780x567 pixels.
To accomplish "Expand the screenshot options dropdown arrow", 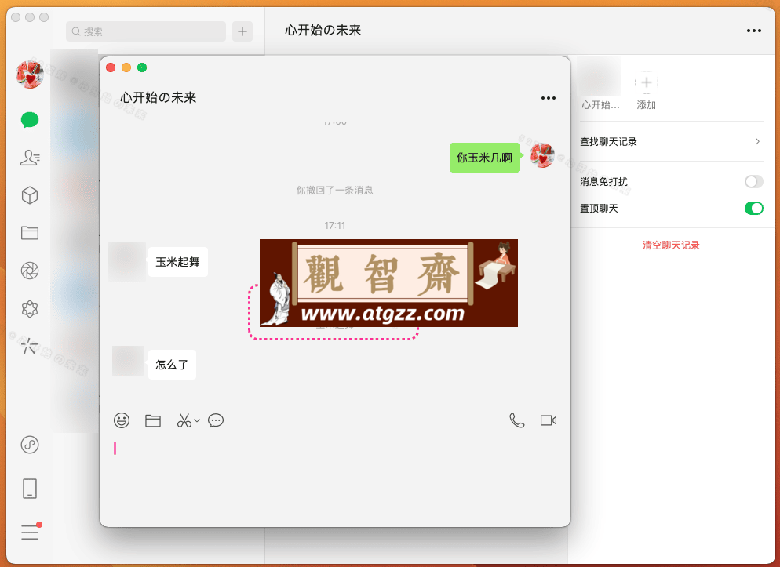I will click(x=197, y=421).
